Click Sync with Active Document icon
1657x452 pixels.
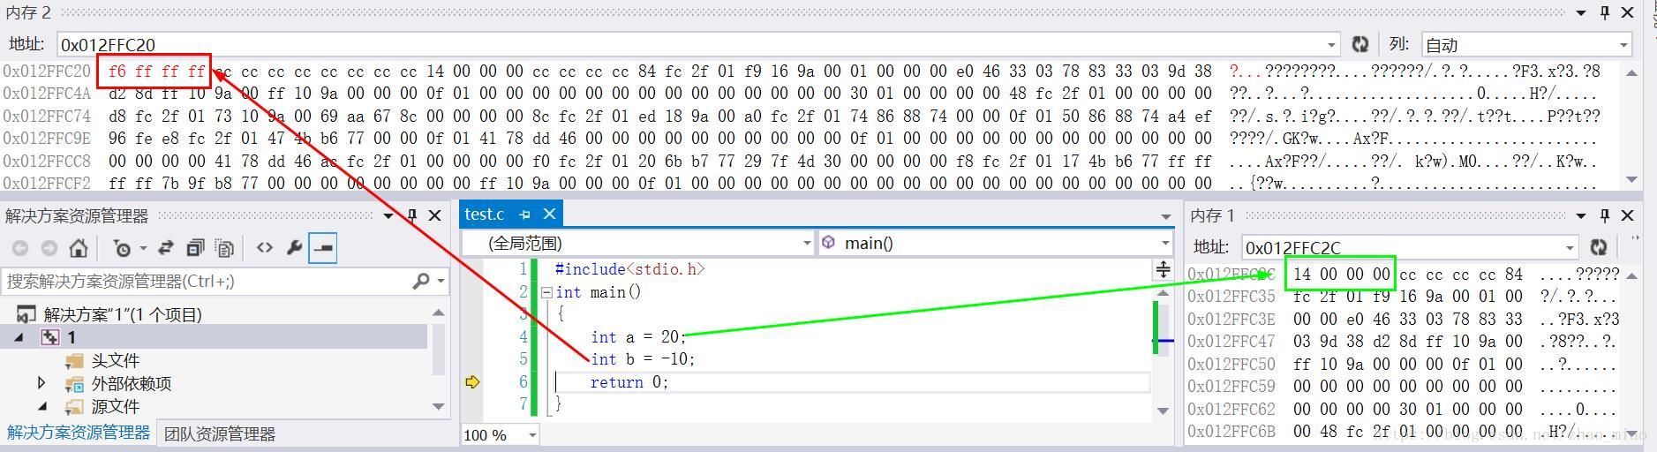point(165,248)
